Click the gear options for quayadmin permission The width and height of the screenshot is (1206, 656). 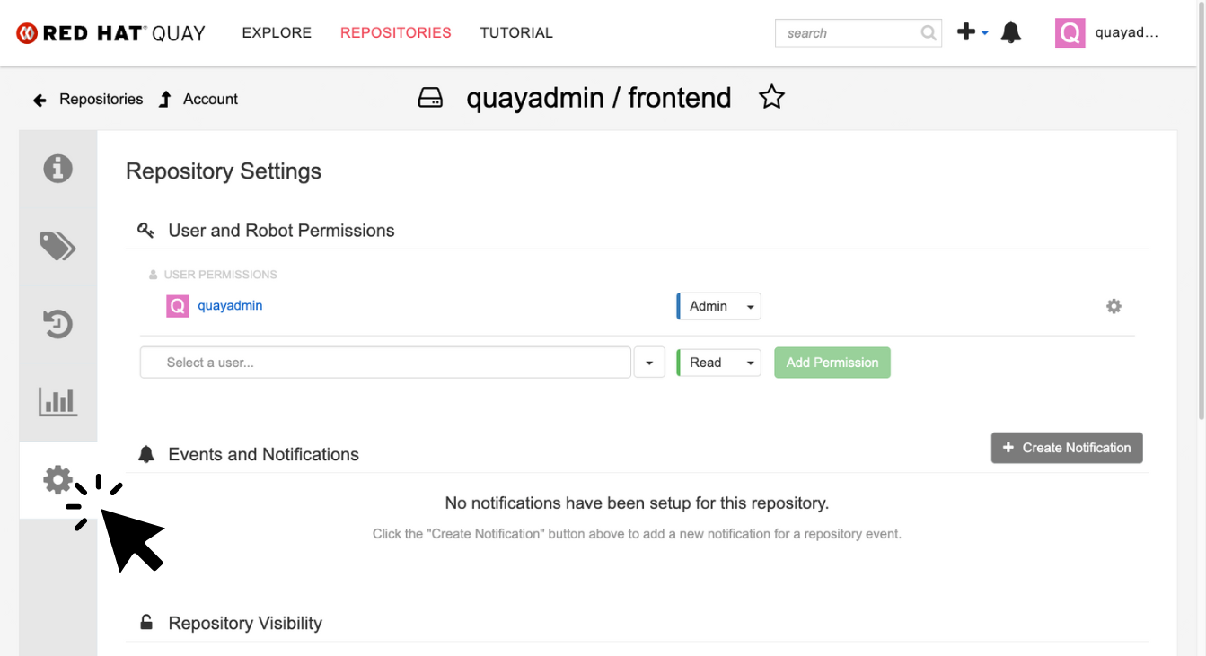[1114, 306]
